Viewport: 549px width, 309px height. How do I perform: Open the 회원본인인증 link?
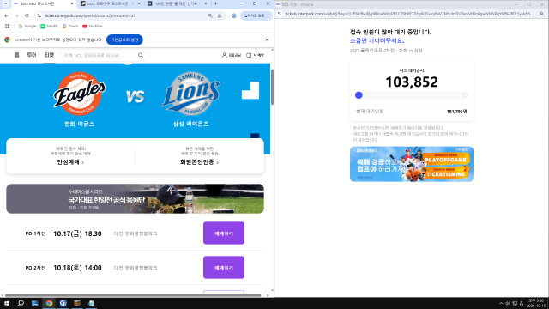tap(199, 162)
